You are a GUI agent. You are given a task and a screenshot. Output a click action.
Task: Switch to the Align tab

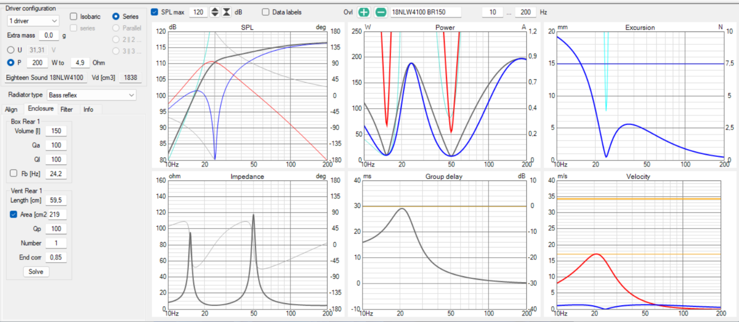pyautogui.click(x=11, y=110)
